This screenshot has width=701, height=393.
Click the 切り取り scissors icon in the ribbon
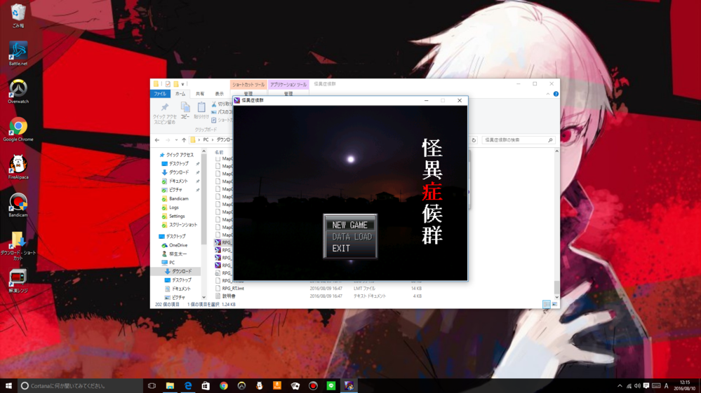214,104
